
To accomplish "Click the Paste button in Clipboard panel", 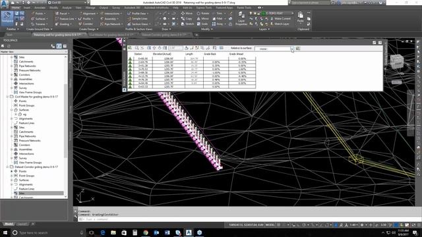I will click(x=301, y=16).
